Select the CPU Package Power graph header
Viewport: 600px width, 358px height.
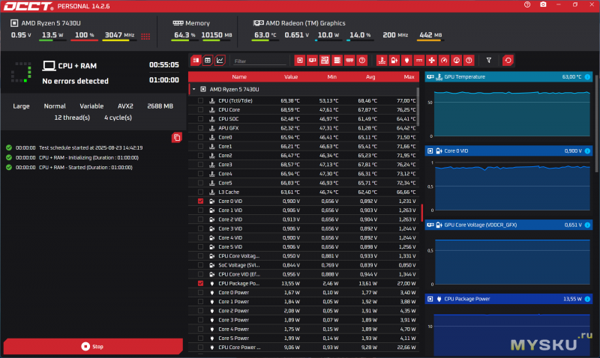[x=508, y=299]
